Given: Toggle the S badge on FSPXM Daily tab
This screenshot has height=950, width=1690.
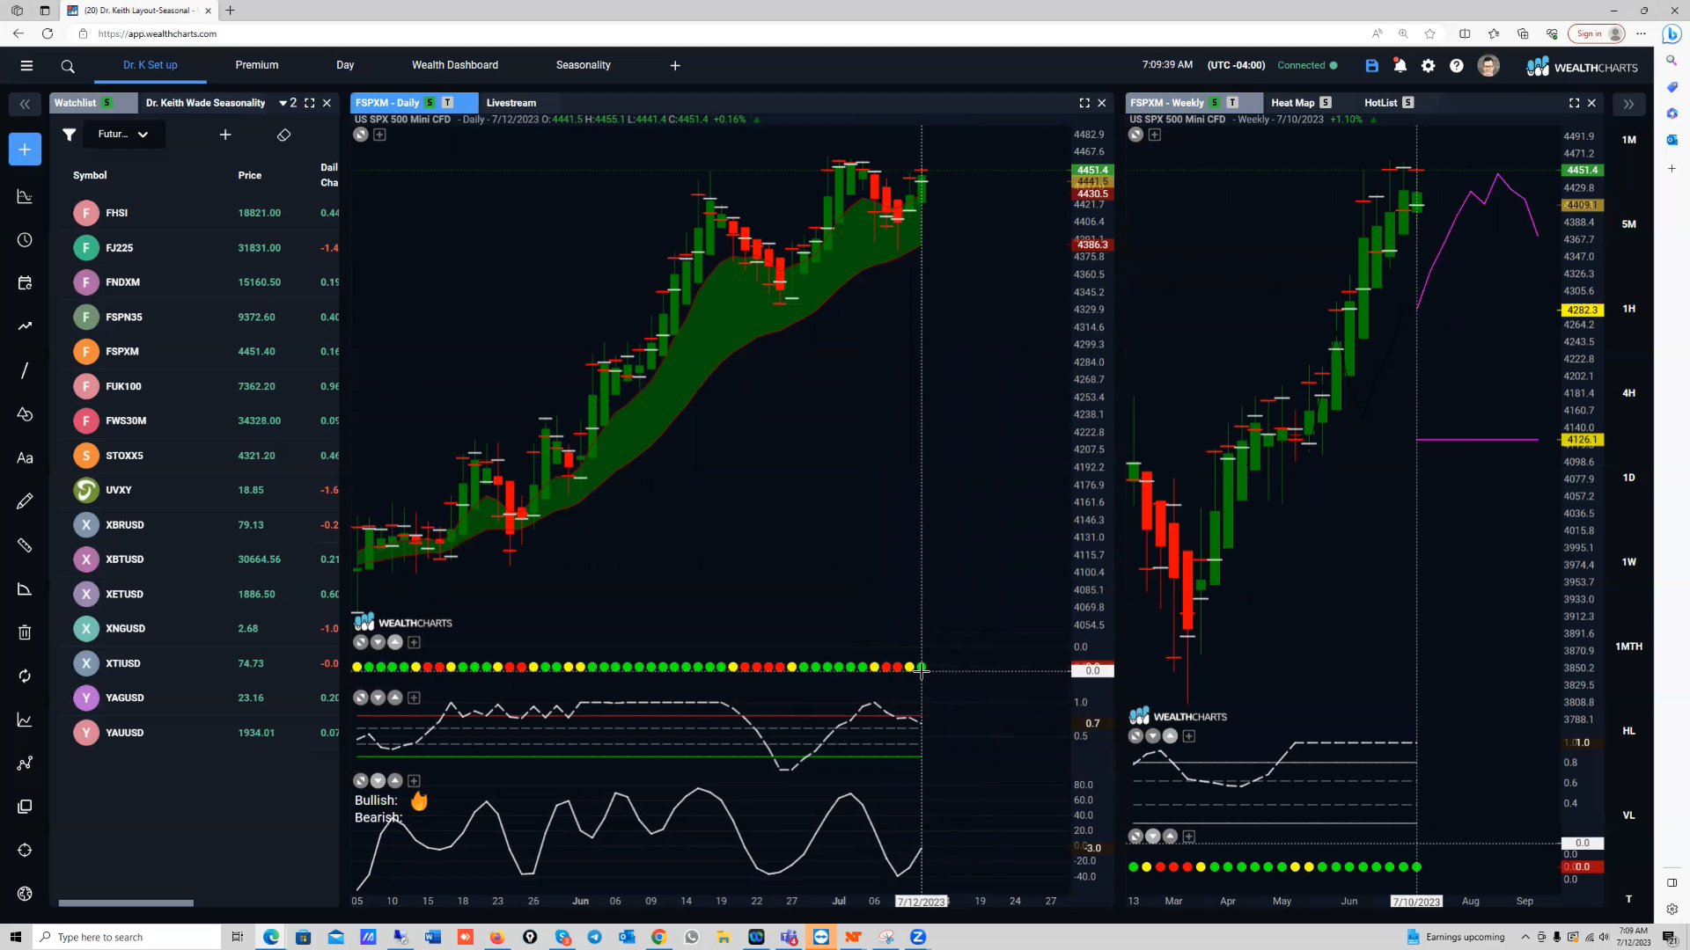Looking at the screenshot, I should (430, 103).
